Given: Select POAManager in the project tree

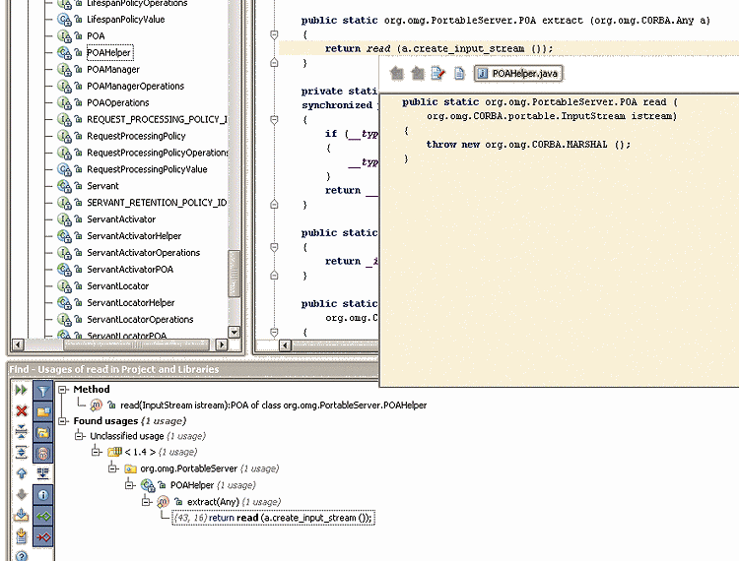Looking at the screenshot, I should [112, 69].
